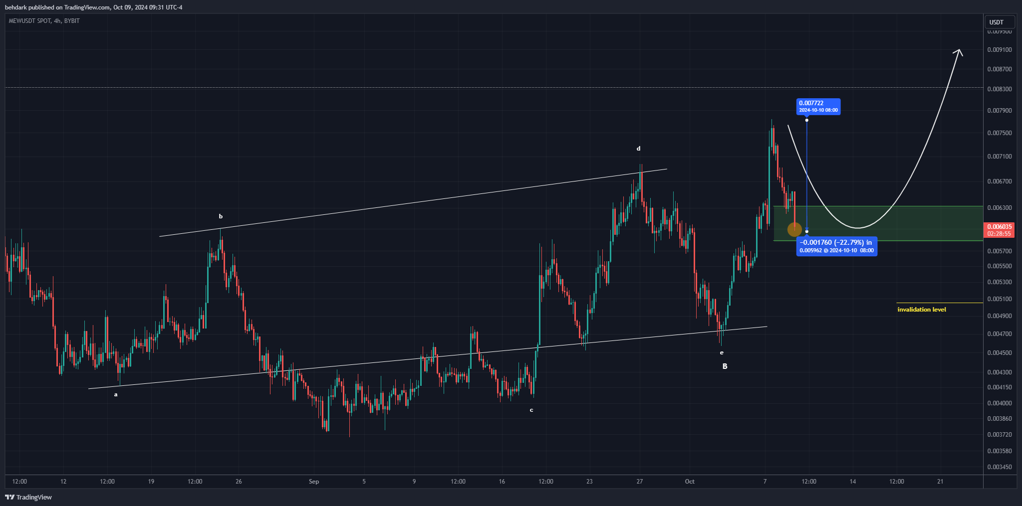Select wave label 'b' on the chart

221,216
